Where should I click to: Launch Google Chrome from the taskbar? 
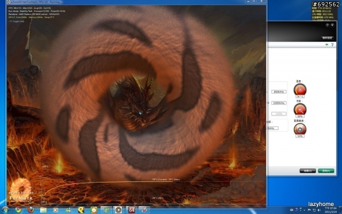pyautogui.click(x=18, y=210)
